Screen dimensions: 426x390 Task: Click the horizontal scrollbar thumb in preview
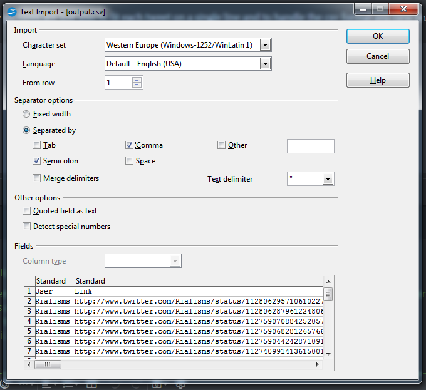48,364
